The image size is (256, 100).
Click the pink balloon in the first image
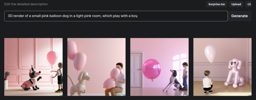(x=52, y=58)
